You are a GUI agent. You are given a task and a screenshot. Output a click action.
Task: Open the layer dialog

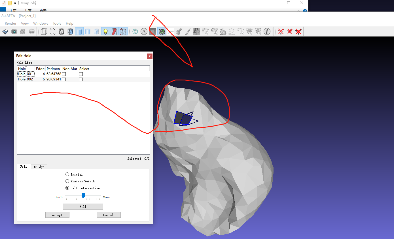(22, 31)
